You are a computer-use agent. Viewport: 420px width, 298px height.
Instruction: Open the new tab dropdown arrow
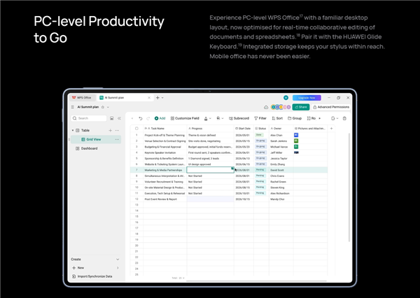[x=162, y=98]
